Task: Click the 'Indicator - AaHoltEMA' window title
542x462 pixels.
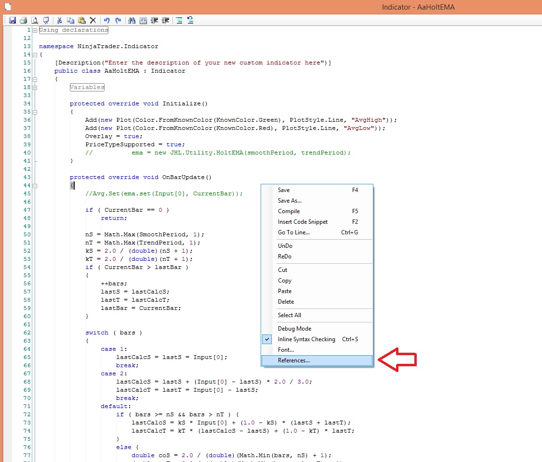Action: click(418, 7)
